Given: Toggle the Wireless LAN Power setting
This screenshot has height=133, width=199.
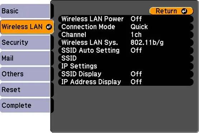Looking at the screenshot, I should pyautogui.click(x=136, y=19).
